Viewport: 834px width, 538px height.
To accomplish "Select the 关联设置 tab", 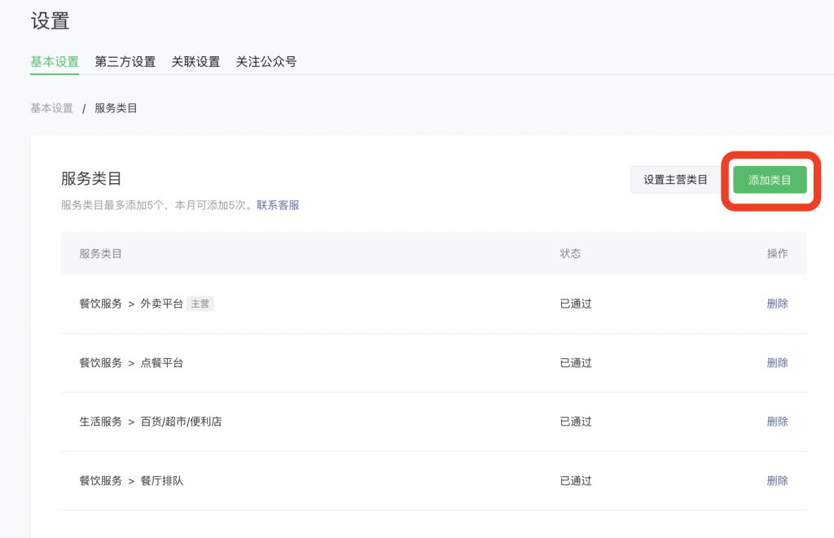I will coord(195,62).
